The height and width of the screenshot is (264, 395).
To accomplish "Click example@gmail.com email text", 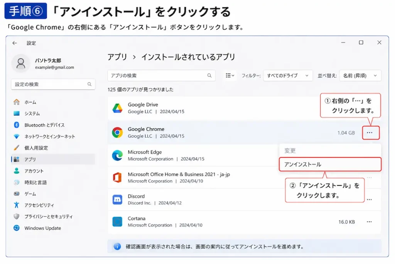I will [x=54, y=67].
